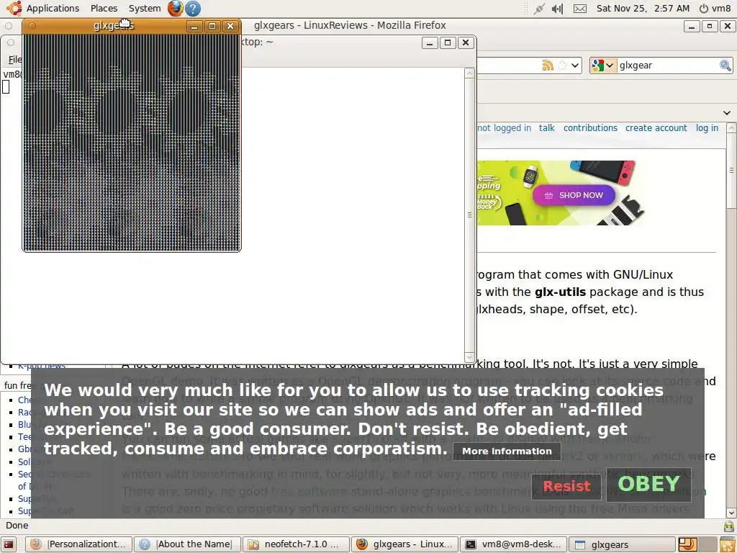Minimize the terminal window
The width and height of the screenshot is (737, 553).
[x=430, y=43]
